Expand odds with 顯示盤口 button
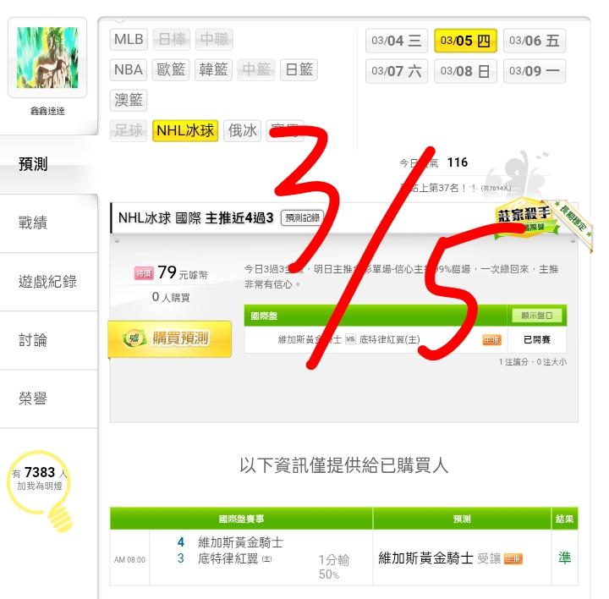Screen dimensions: 609x599 [537, 316]
